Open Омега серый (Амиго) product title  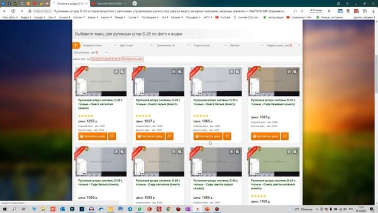tap(158, 102)
